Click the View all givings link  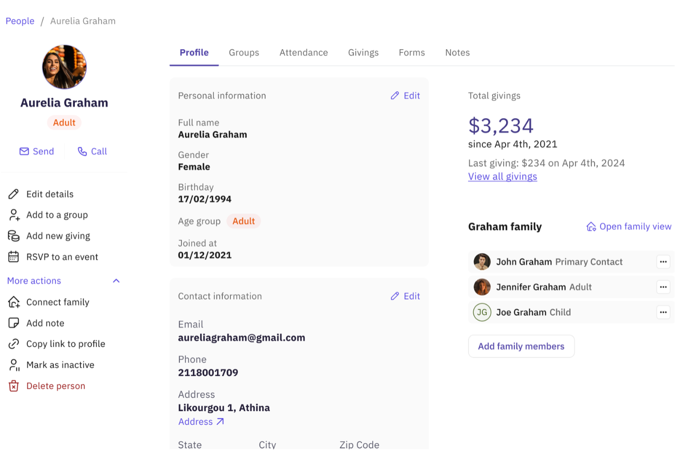(x=502, y=176)
